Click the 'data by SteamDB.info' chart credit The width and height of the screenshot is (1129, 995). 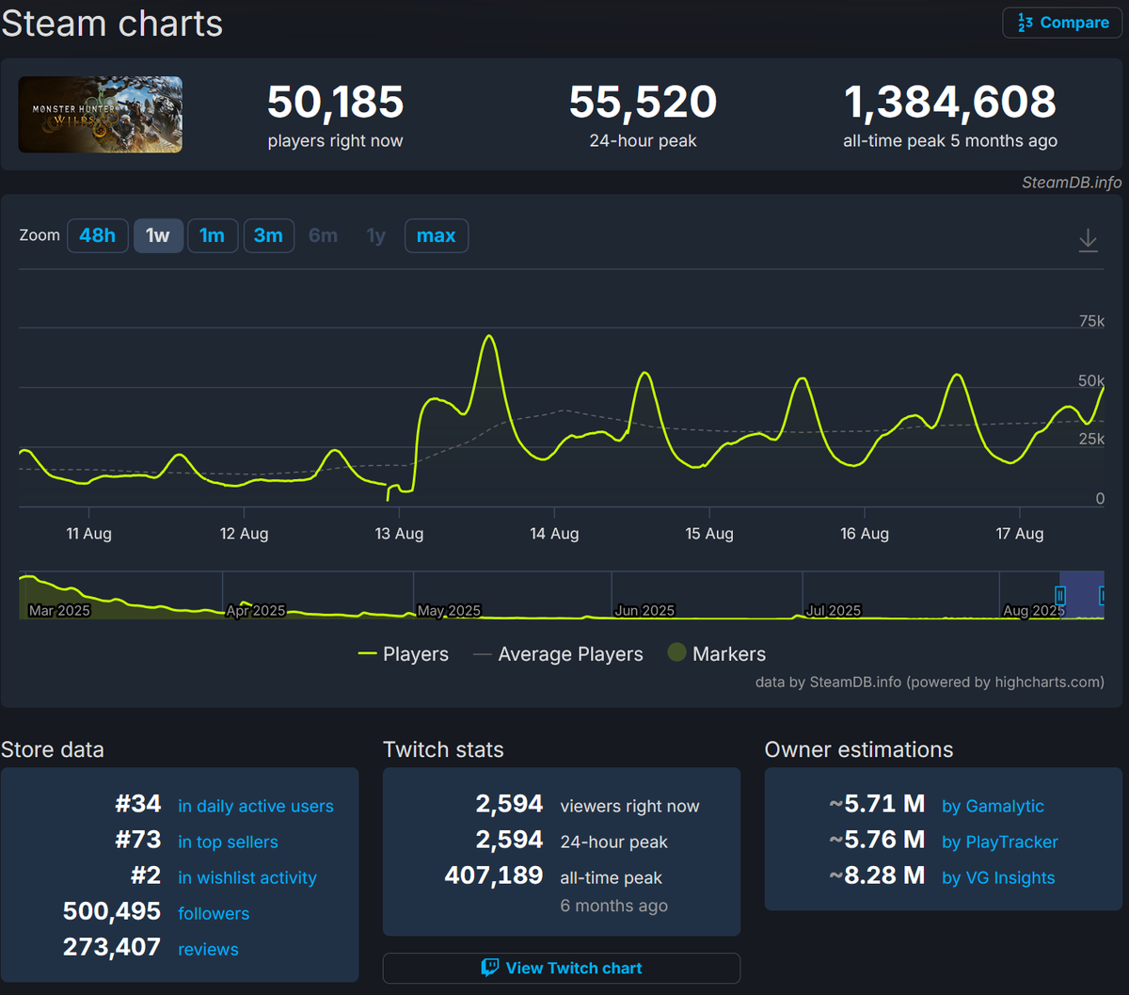click(930, 682)
